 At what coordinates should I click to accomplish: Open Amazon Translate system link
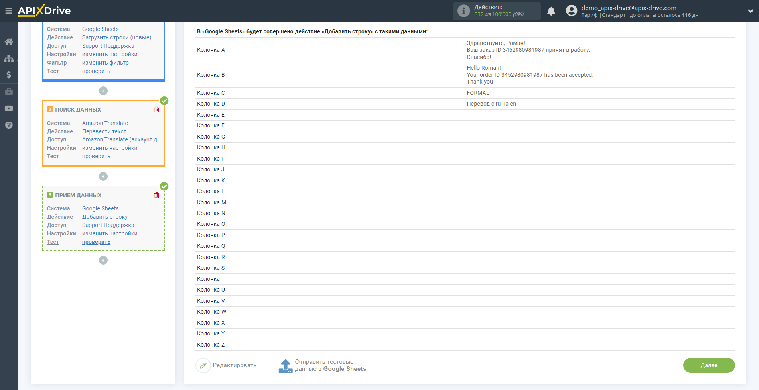pos(105,123)
